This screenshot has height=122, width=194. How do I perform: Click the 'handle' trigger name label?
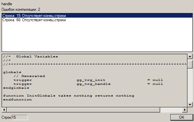pyautogui.click(x=7, y=4)
